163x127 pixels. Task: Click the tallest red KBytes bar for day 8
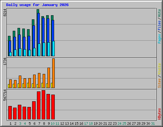(44, 105)
